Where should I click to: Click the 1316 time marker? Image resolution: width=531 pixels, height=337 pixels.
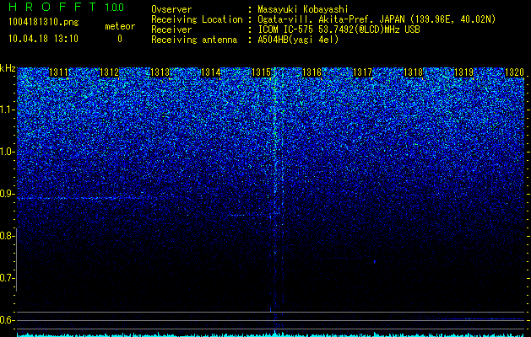[x=312, y=72]
